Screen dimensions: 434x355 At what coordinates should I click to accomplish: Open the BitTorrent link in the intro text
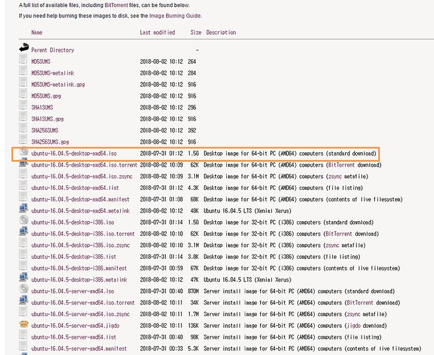click(x=116, y=5)
